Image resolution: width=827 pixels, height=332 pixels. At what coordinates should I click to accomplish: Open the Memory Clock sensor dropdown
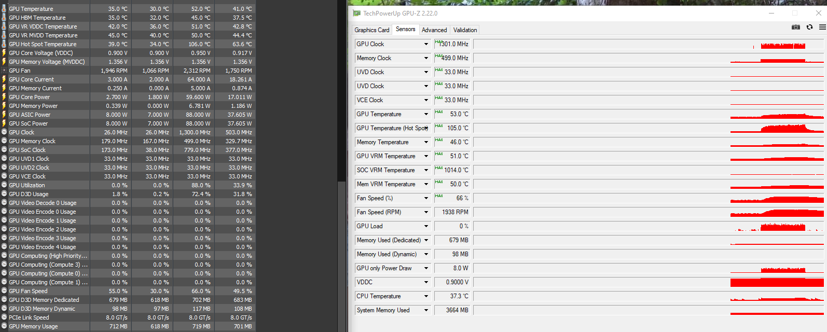426,58
